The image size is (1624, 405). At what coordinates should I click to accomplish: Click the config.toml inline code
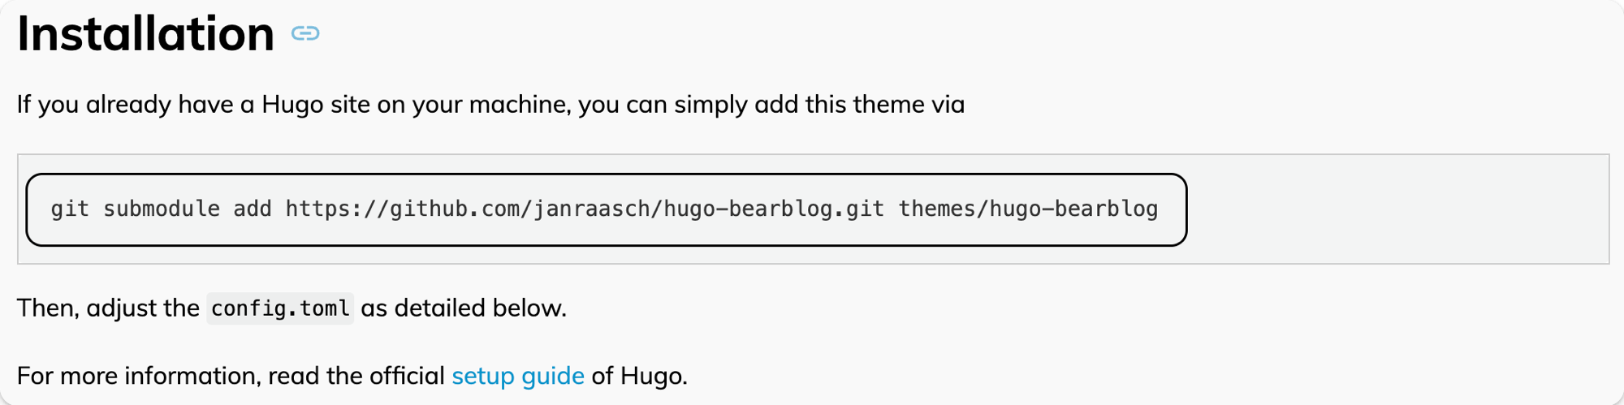280,308
